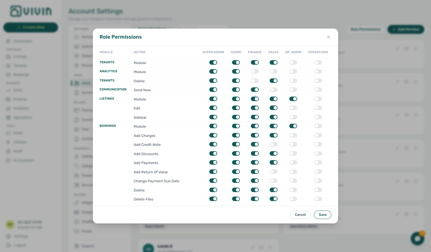Disable Add Charges for Sales

coord(274,135)
